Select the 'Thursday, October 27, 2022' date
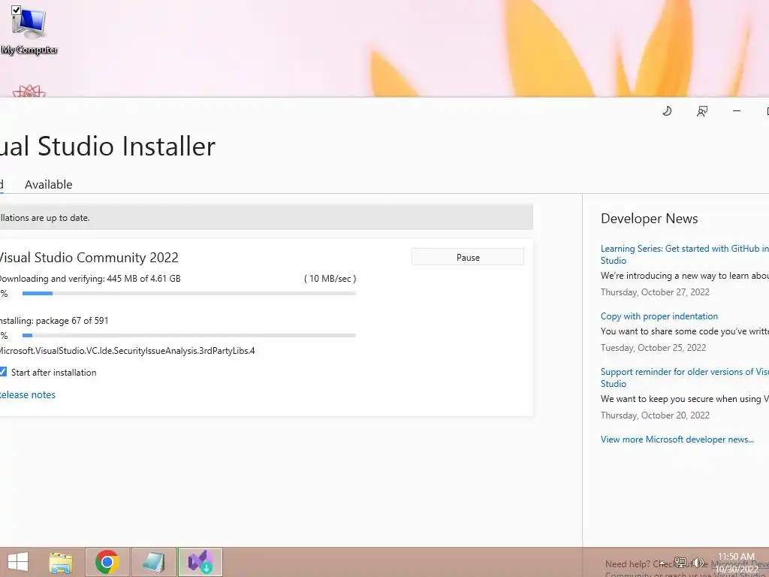Screen dimensions: 769x577 (x=655, y=292)
